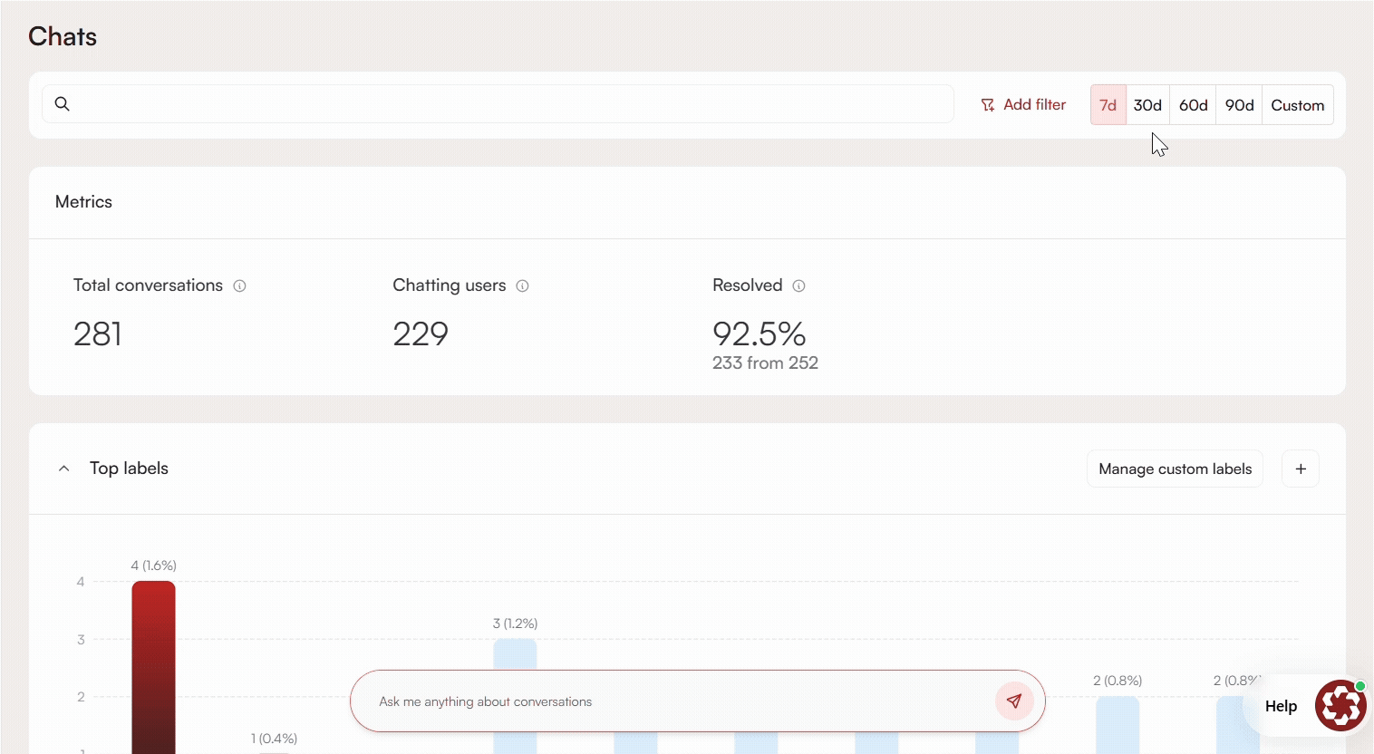Click the tall red 4 (1.6%) bar
1374x754 pixels.
click(153, 662)
